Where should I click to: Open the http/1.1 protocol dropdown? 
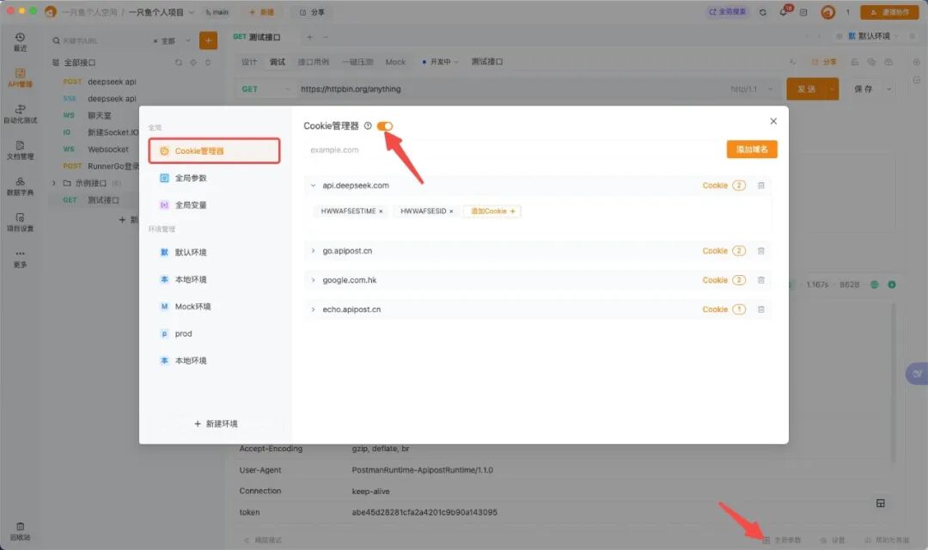[x=752, y=89]
